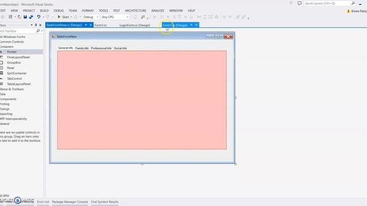Click pin icon on TabbFormNew.cs [Design] tab

pos(86,25)
